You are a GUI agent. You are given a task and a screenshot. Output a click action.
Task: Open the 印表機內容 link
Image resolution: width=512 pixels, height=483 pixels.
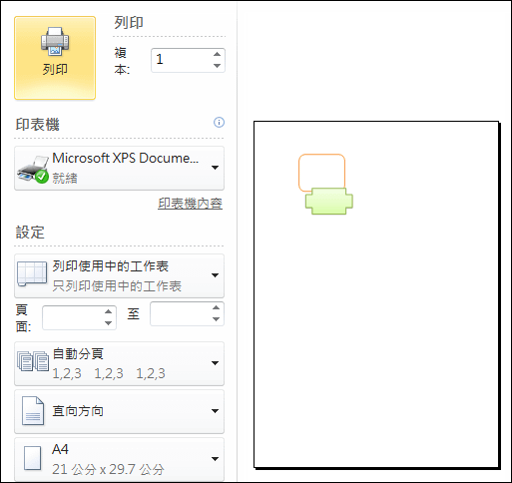click(x=190, y=204)
